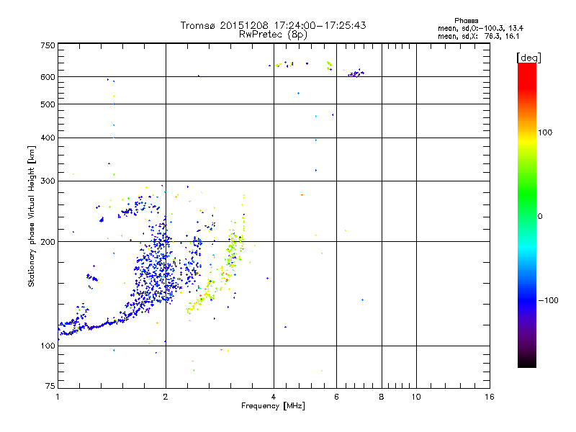Click the y-axis tick label '200'
This screenshot has height=432, width=576.
48,242
